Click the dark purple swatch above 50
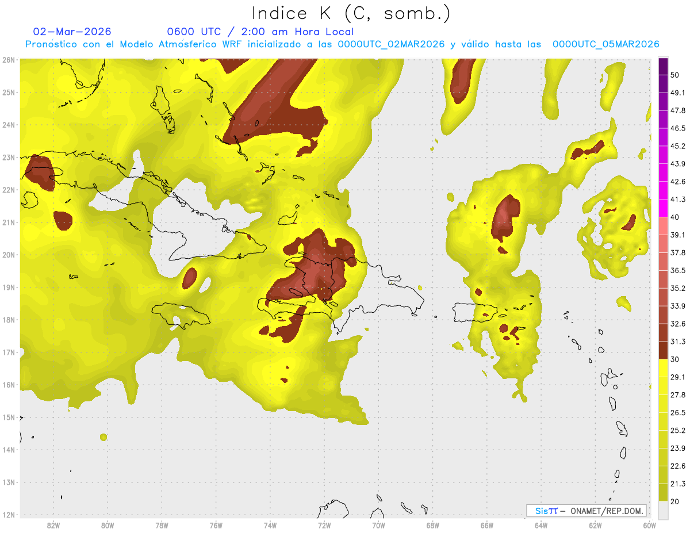The image size is (690, 533). (663, 66)
